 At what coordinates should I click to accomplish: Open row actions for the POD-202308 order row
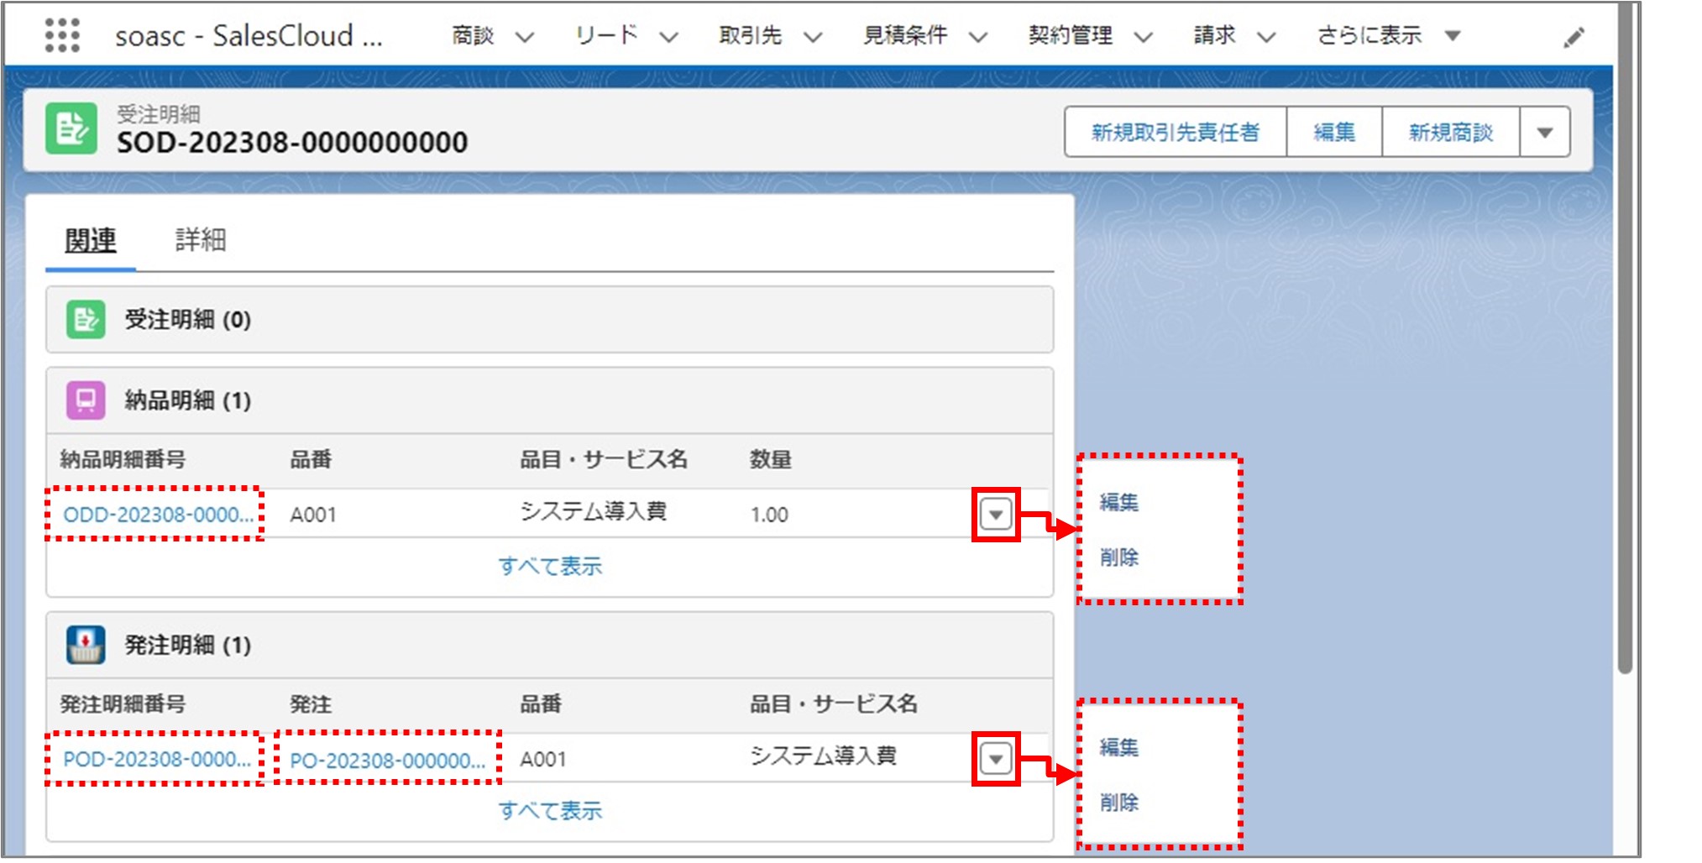pyautogui.click(x=996, y=760)
